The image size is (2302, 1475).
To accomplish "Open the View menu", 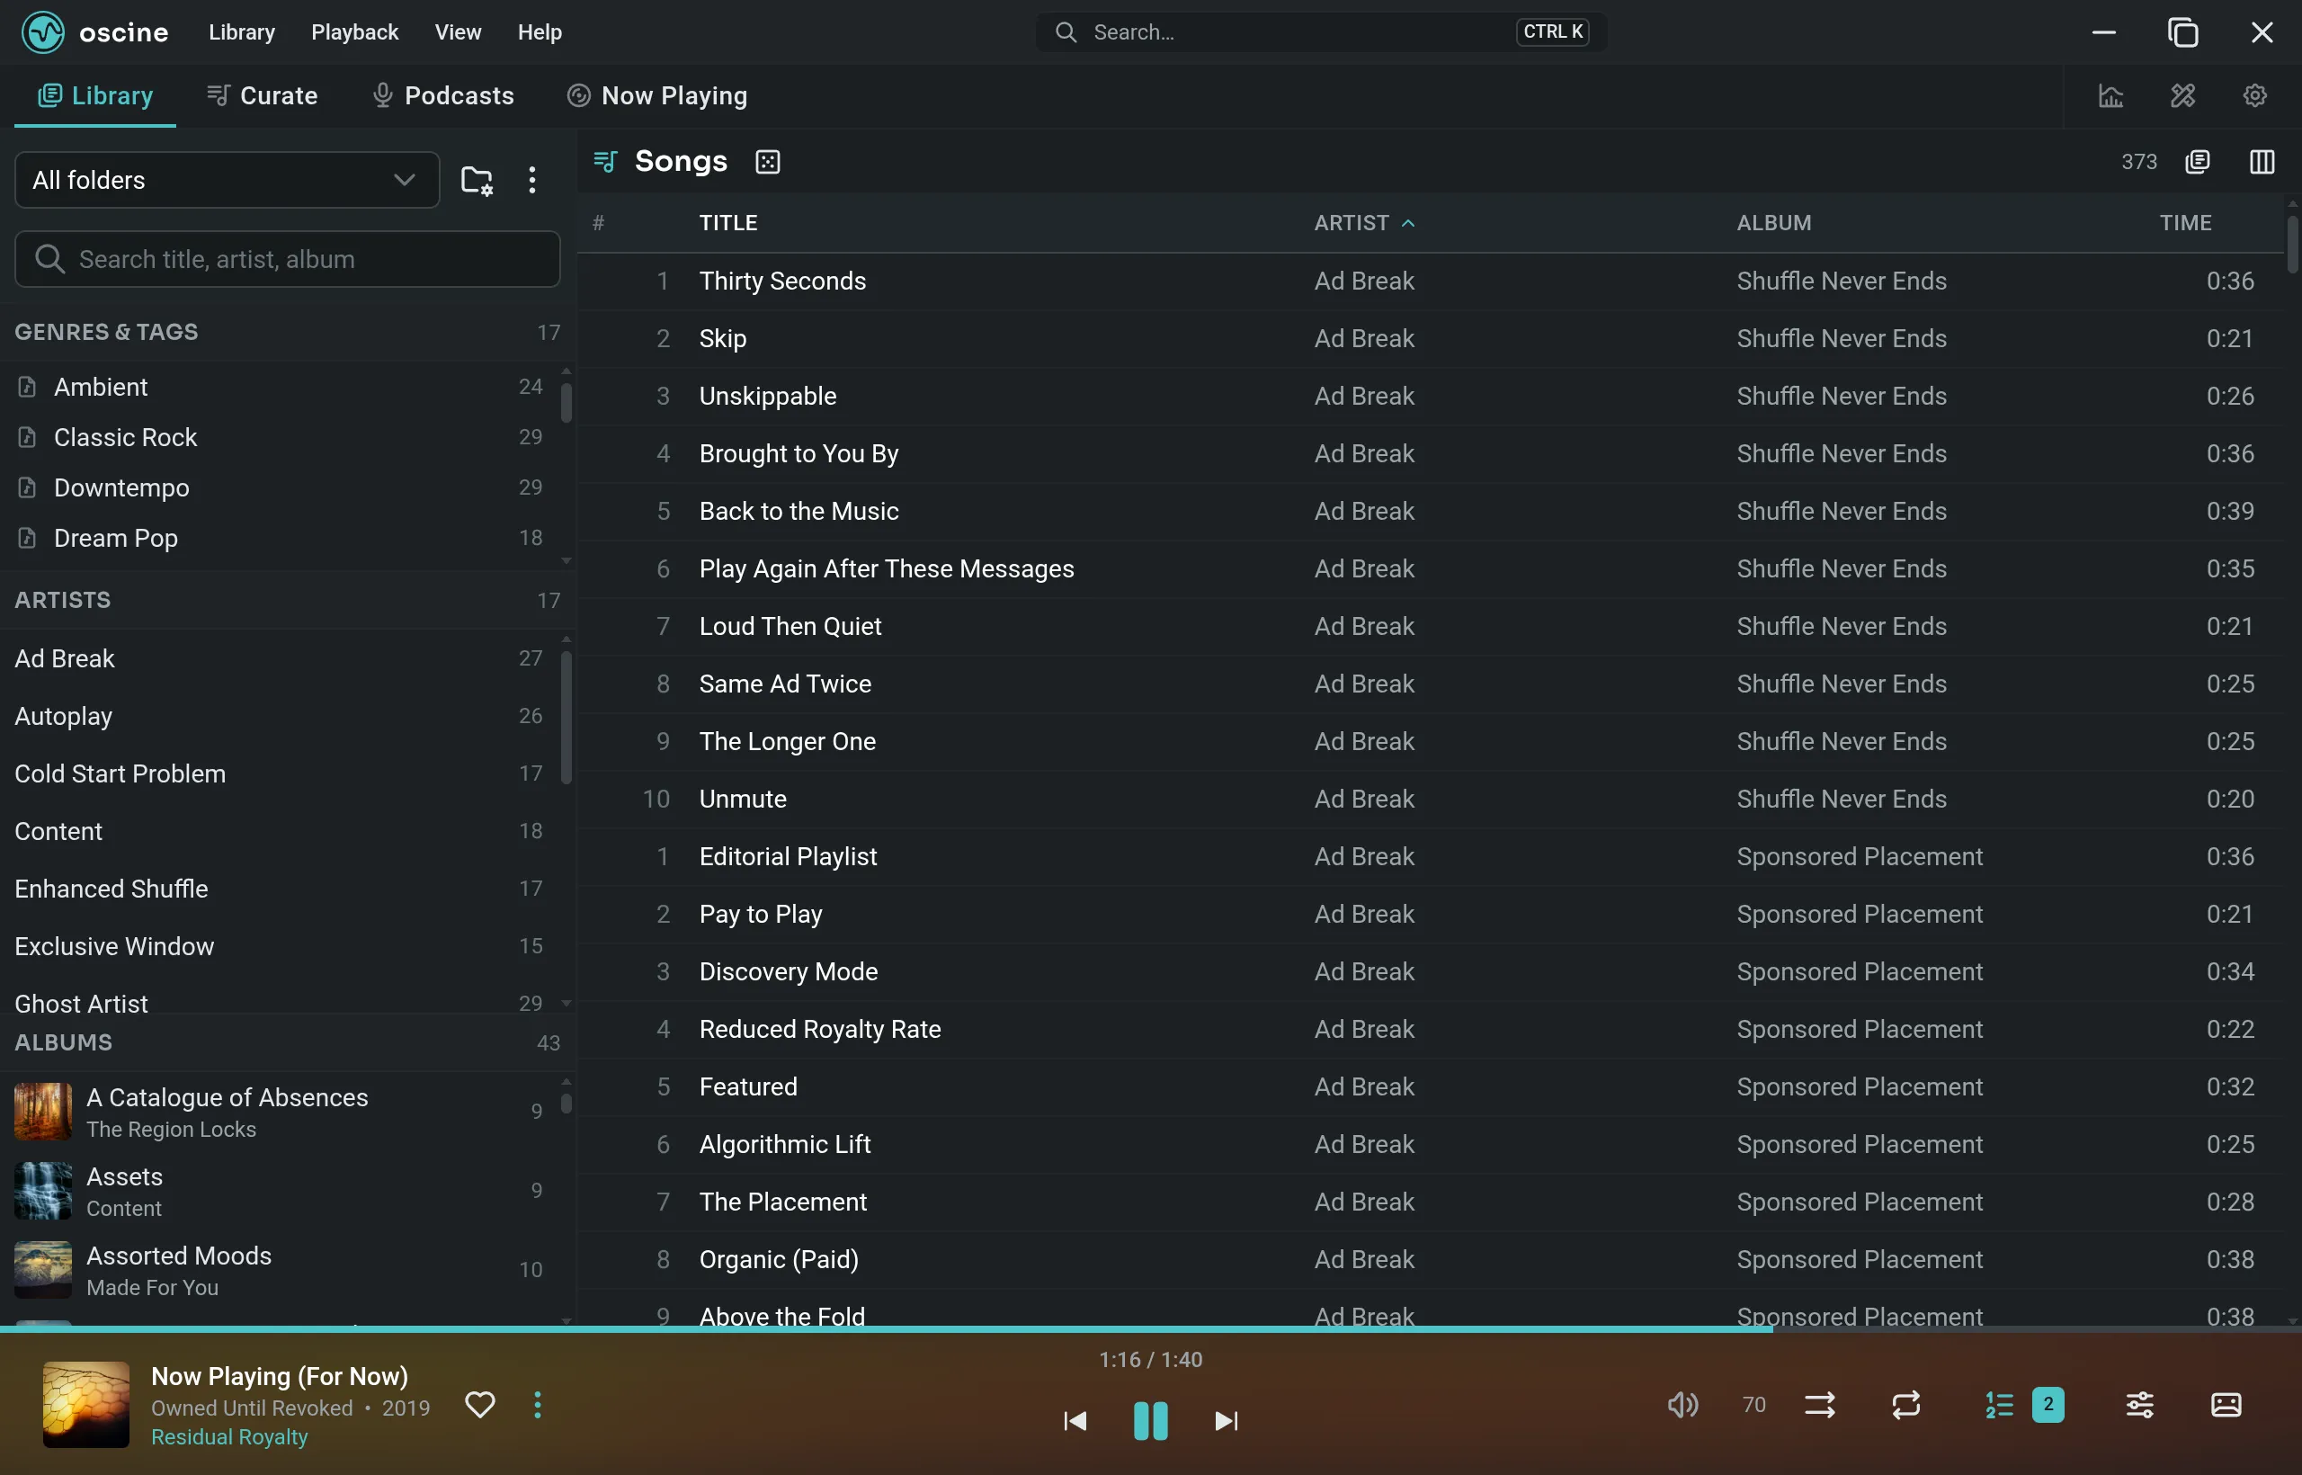I will [458, 31].
